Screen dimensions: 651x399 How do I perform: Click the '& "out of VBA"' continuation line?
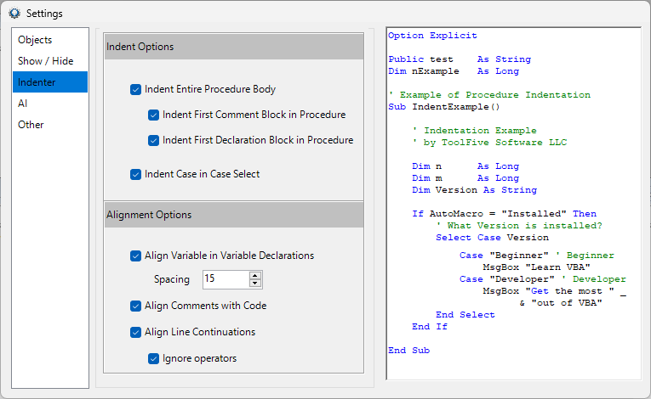tap(561, 303)
